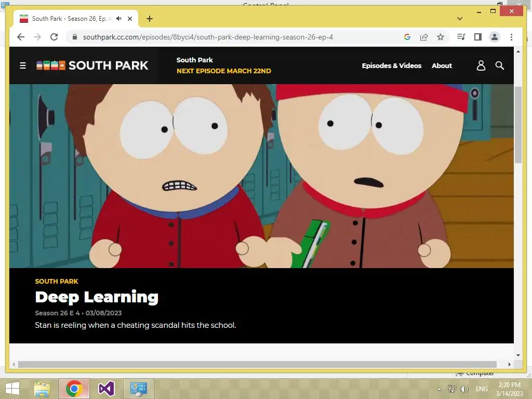Image resolution: width=532 pixels, height=399 pixels.
Task: Close the South Park tab
Action: click(130, 19)
